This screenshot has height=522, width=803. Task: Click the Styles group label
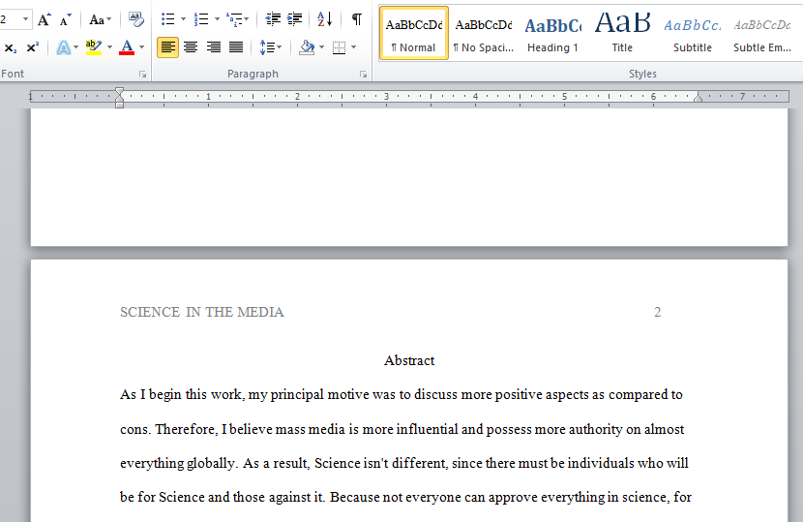(x=642, y=74)
